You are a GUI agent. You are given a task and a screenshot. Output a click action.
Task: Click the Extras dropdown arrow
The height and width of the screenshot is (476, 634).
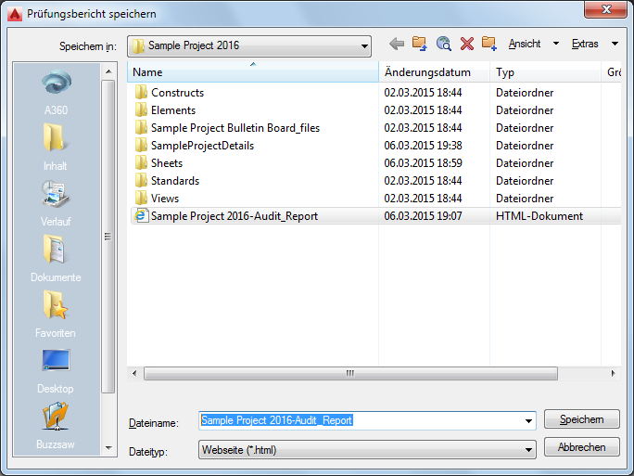coord(615,44)
